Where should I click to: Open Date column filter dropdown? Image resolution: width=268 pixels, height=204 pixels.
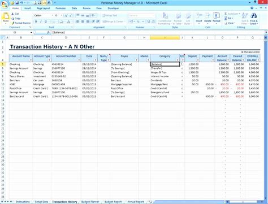pos(96,60)
